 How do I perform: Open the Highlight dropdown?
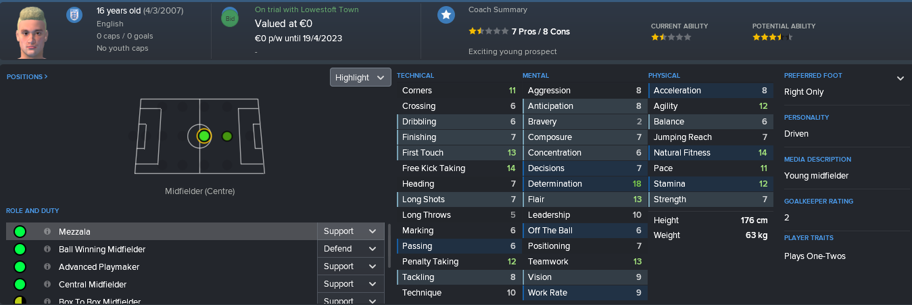pos(360,77)
